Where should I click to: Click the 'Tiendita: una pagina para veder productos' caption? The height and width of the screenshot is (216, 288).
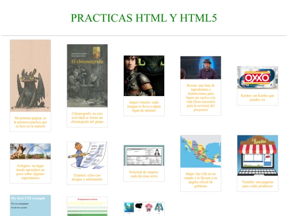(x=258, y=184)
